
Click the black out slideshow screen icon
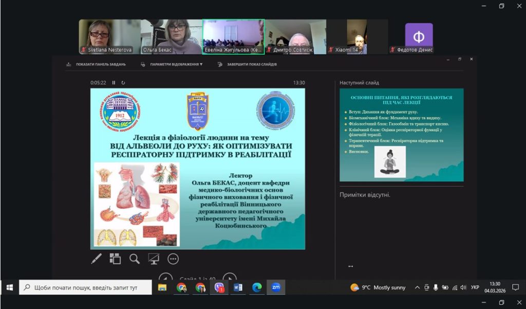[154, 259]
